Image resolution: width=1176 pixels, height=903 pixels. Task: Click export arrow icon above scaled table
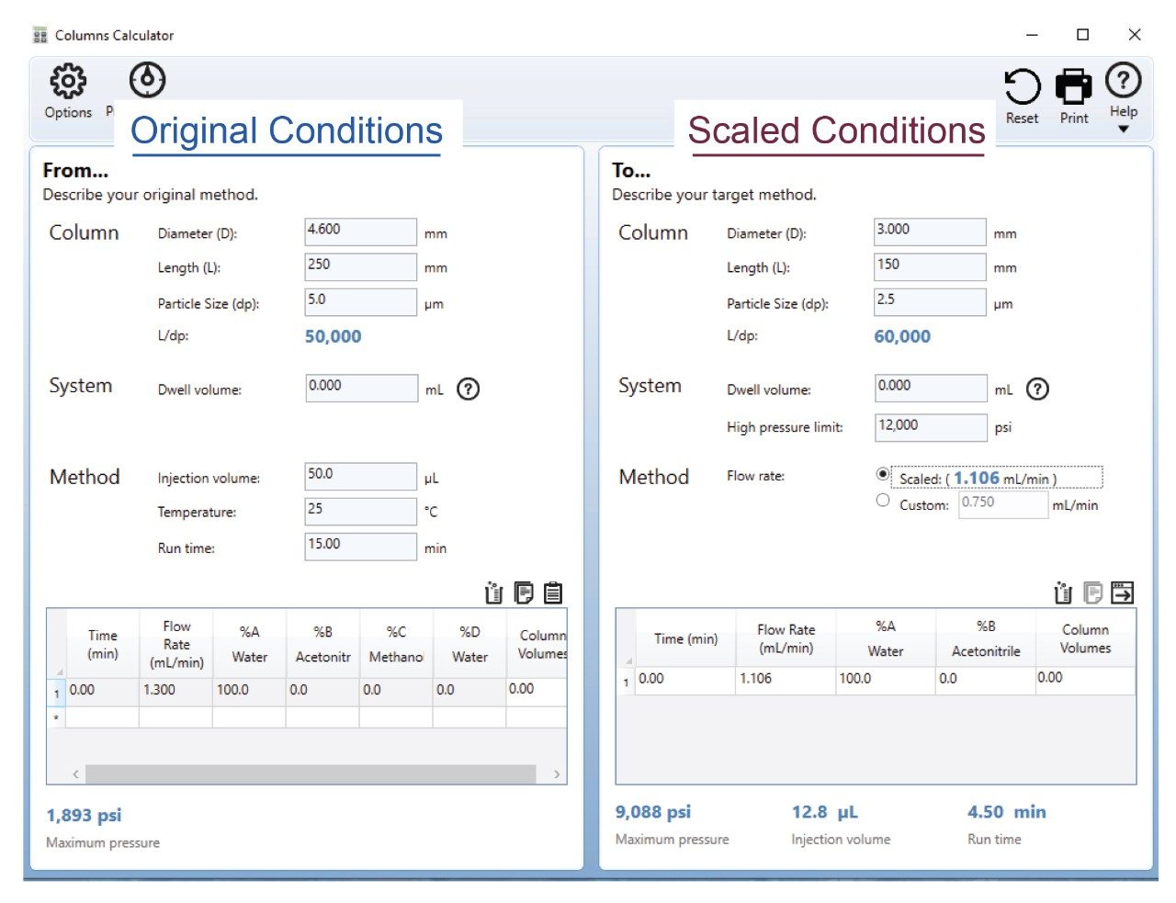click(x=1122, y=593)
